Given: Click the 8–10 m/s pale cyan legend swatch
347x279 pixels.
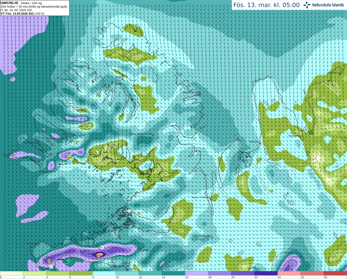Looking at the screenshot, I should point(104,273).
